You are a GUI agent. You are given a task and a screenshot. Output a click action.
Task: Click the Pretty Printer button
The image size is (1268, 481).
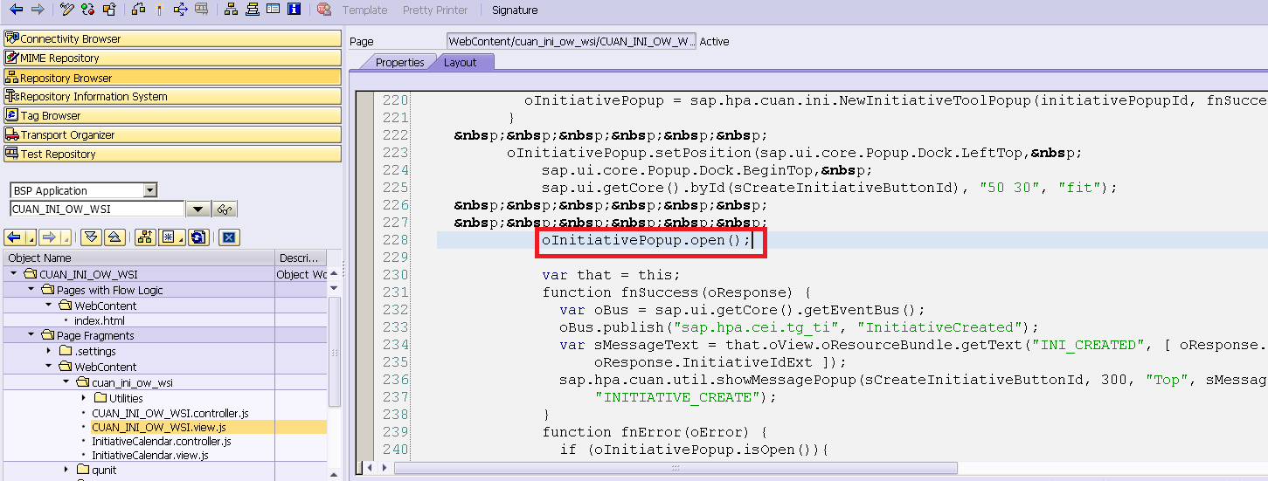435,10
